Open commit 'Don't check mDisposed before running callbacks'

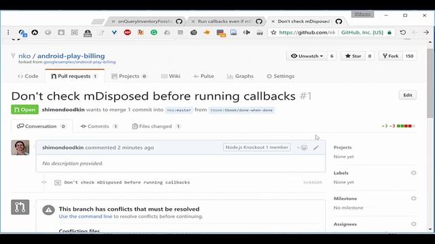[127, 182]
